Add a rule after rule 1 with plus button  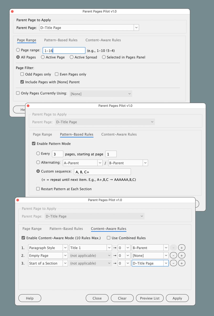182,248
